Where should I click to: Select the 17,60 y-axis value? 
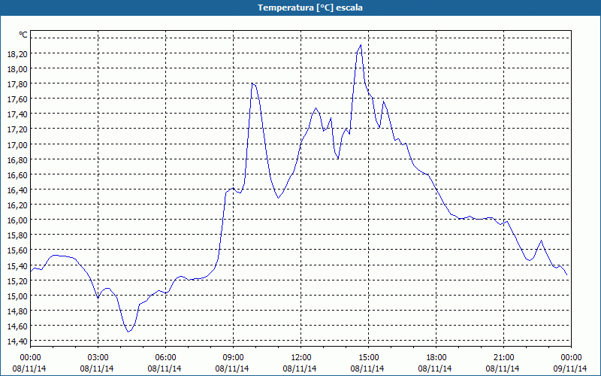click(x=17, y=99)
